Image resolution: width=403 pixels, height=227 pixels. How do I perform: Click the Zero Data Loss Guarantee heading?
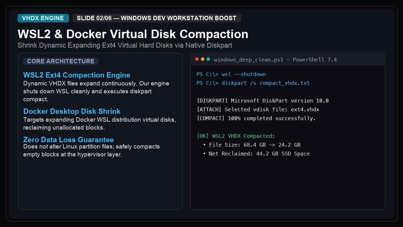click(69, 140)
